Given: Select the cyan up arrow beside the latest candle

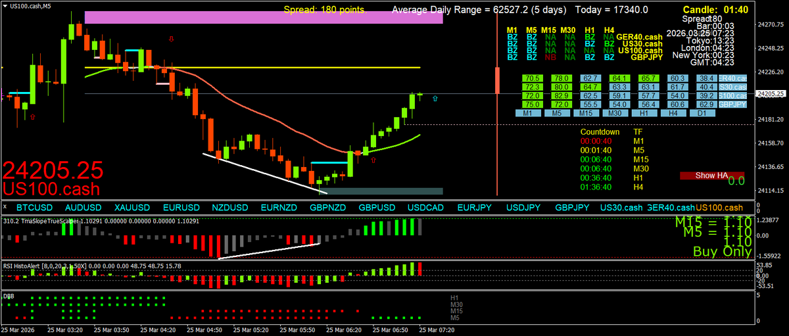Looking at the screenshot, I should (x=435, y=98).
